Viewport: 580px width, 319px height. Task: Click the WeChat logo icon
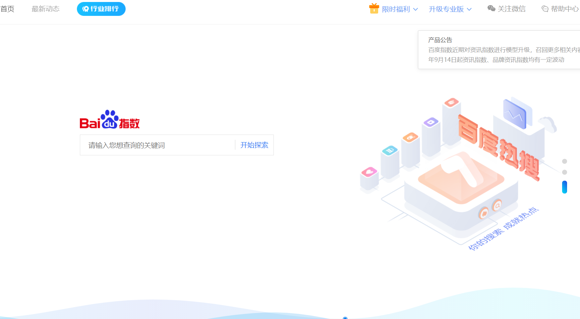tap(491, 9)
